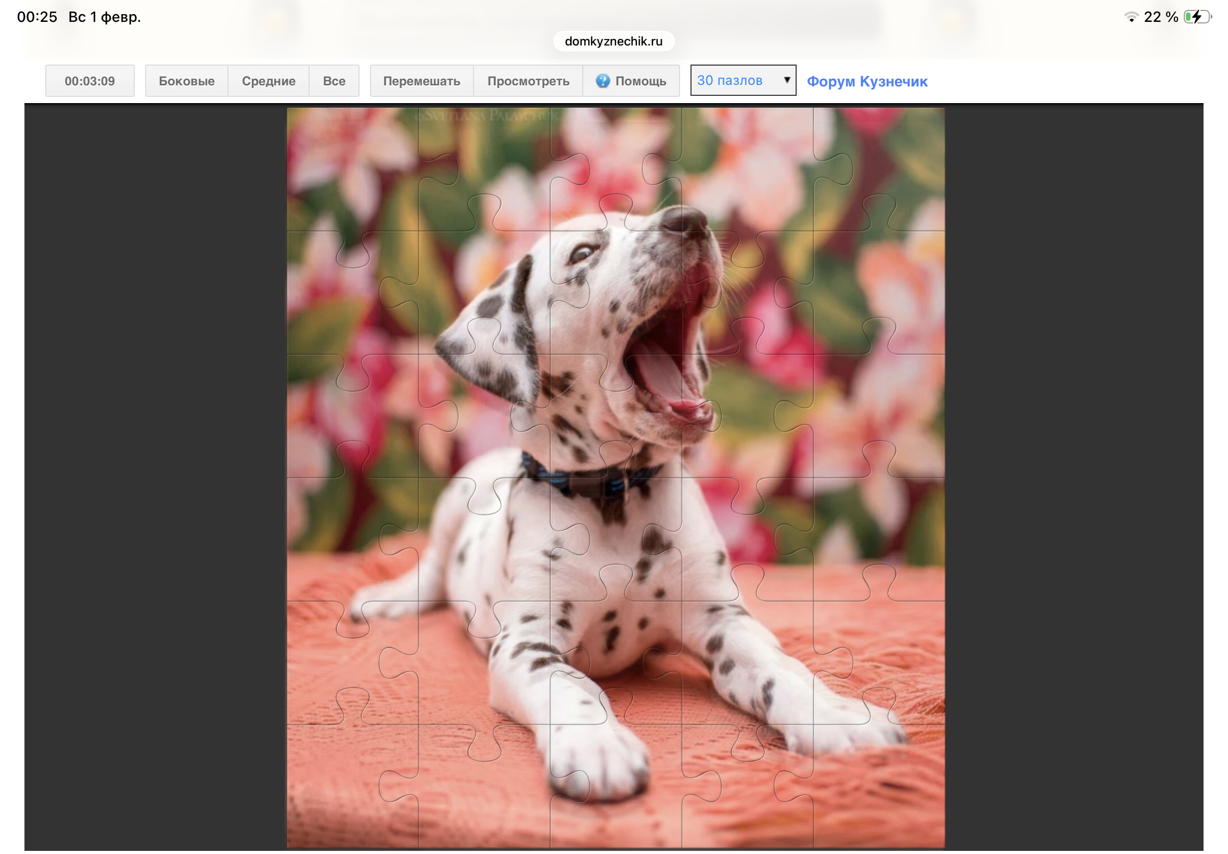The image size is (1228, 854).
Task: Click the dropdown arrow beside 30 пазлов
Action: tap(786, 80)
